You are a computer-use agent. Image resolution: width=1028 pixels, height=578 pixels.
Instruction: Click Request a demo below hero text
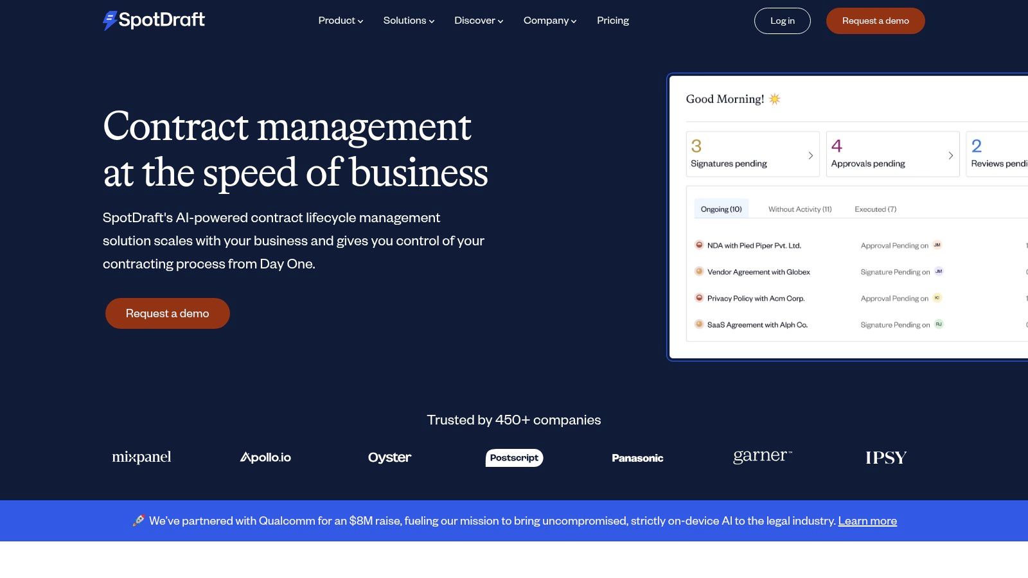(x=168, y=313)
